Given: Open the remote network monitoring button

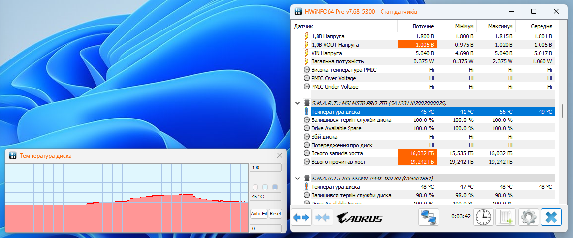Looking at the screenshot, I should click(428, 218).
